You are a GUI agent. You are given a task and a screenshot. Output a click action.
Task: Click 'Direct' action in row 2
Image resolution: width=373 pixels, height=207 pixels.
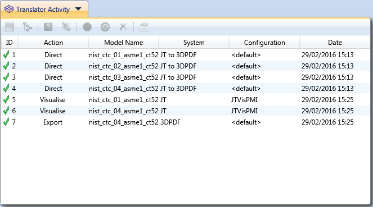(53, 66)
